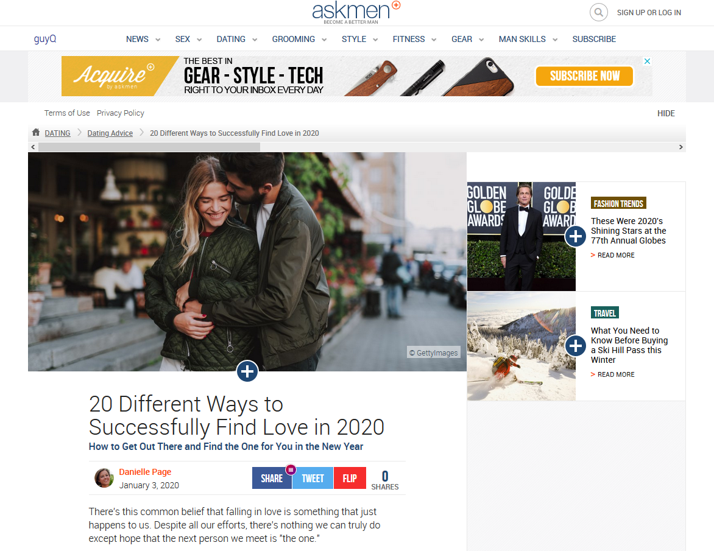Open the SUBSCRIBE menu item
Image resolution: width=714 pixels, height=551 pixels.
[x=594, y=39]
